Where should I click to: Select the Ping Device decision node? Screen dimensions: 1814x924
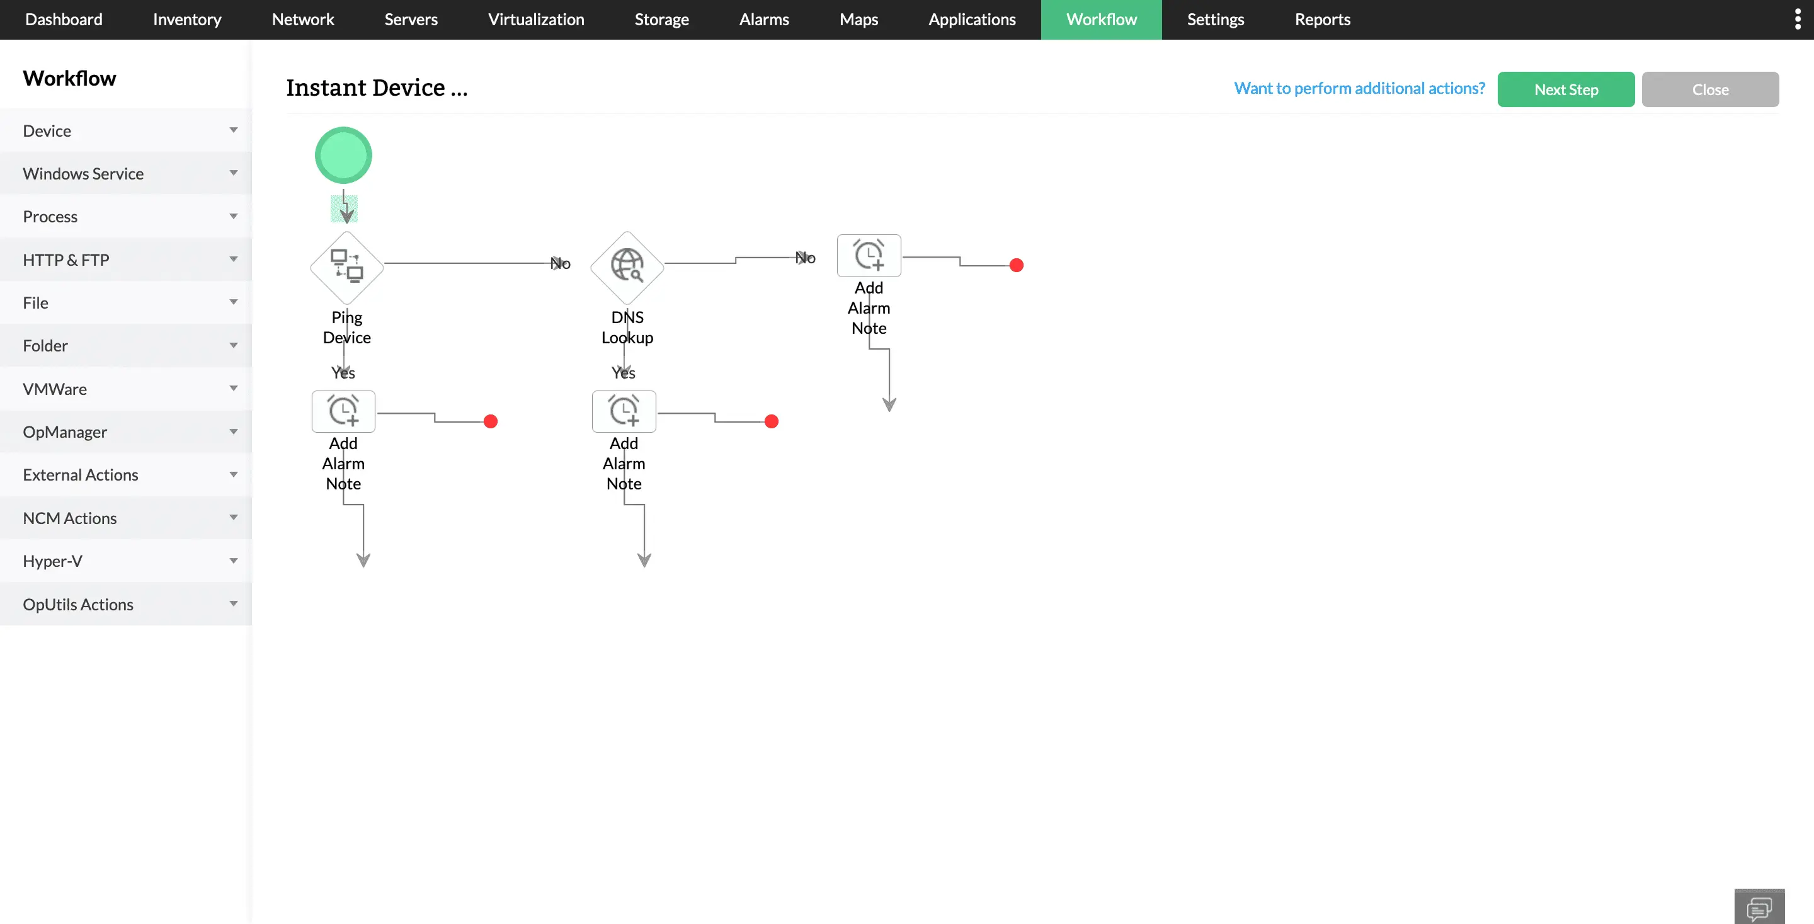tap(346, 267)
